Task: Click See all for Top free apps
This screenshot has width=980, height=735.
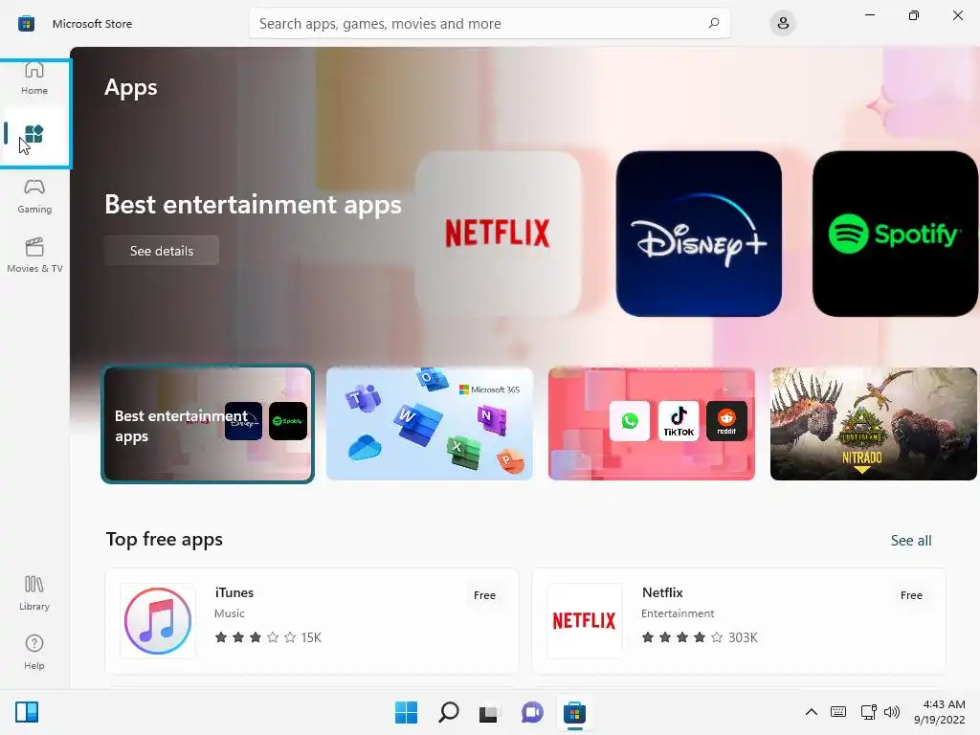Action: (911, 541)
